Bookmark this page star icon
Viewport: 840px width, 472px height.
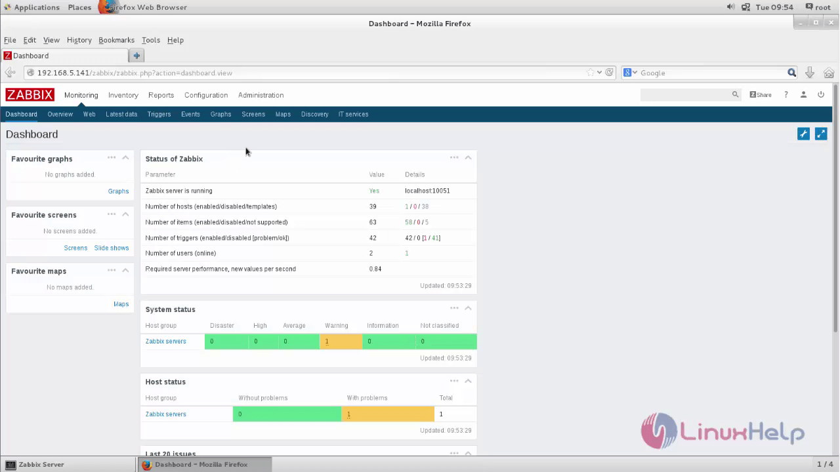[591, 73]
